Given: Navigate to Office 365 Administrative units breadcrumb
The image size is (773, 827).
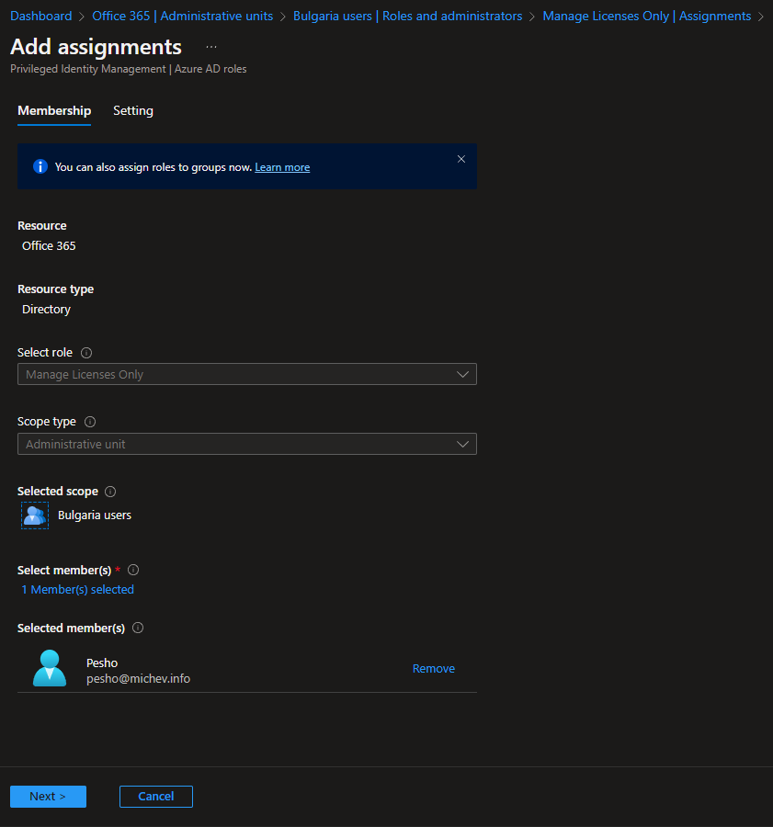Looking at the screenshot, I should [183, 16].
